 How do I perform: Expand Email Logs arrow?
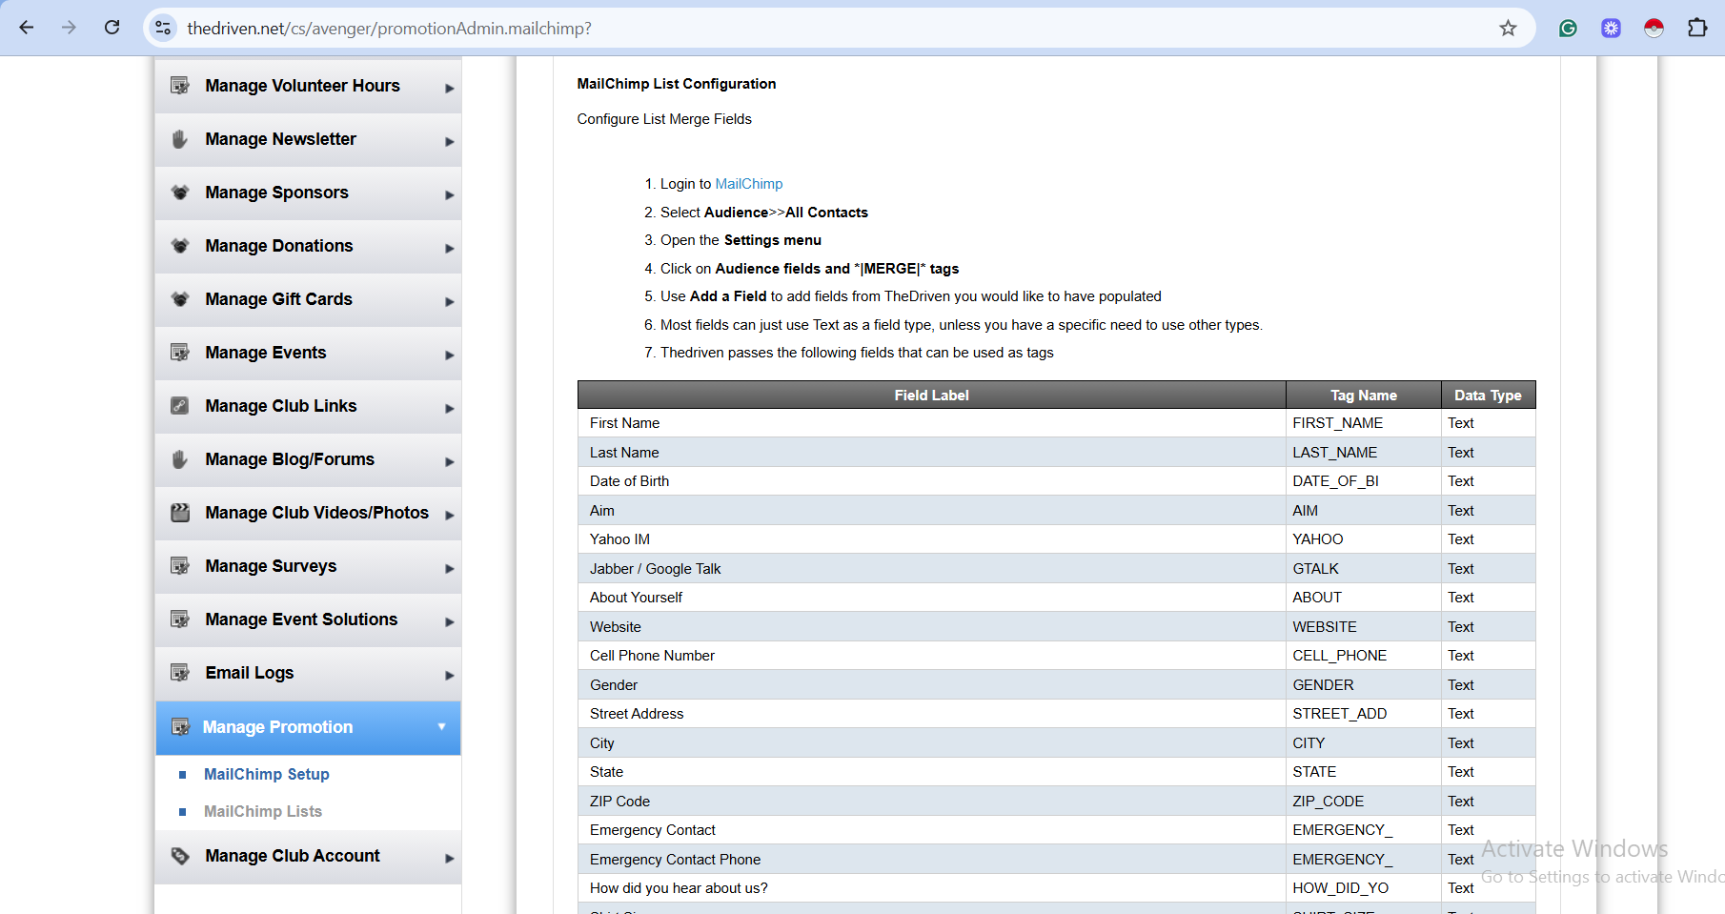pyautogui.click(x=450, y=676)
